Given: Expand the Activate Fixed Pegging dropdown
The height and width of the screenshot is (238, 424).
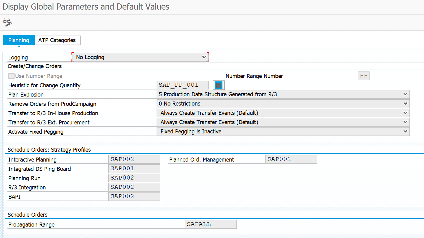Looking at the screenshot, I should tap(283, 132).
